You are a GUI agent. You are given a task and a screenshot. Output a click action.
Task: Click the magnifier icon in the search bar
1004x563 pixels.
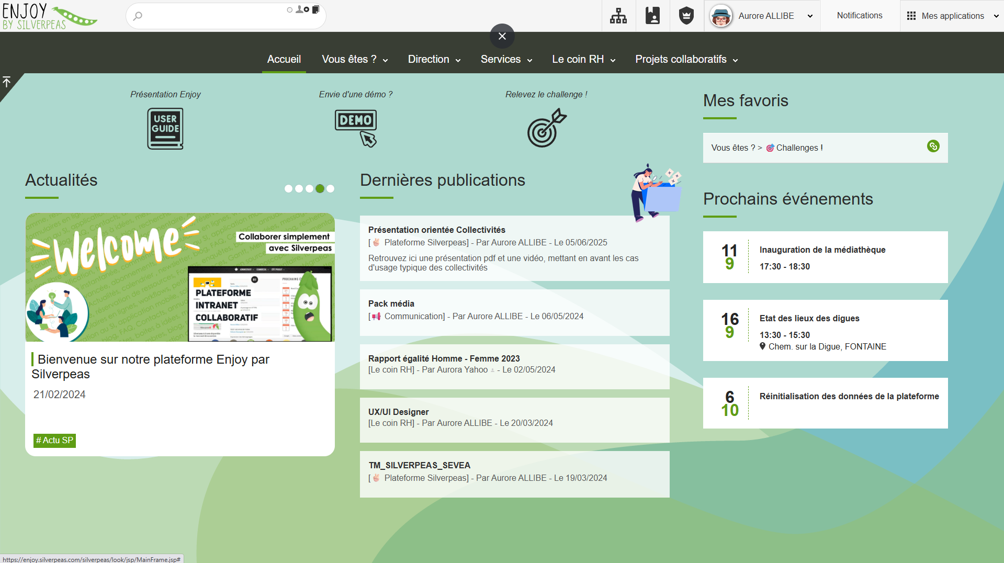(138, 16)
